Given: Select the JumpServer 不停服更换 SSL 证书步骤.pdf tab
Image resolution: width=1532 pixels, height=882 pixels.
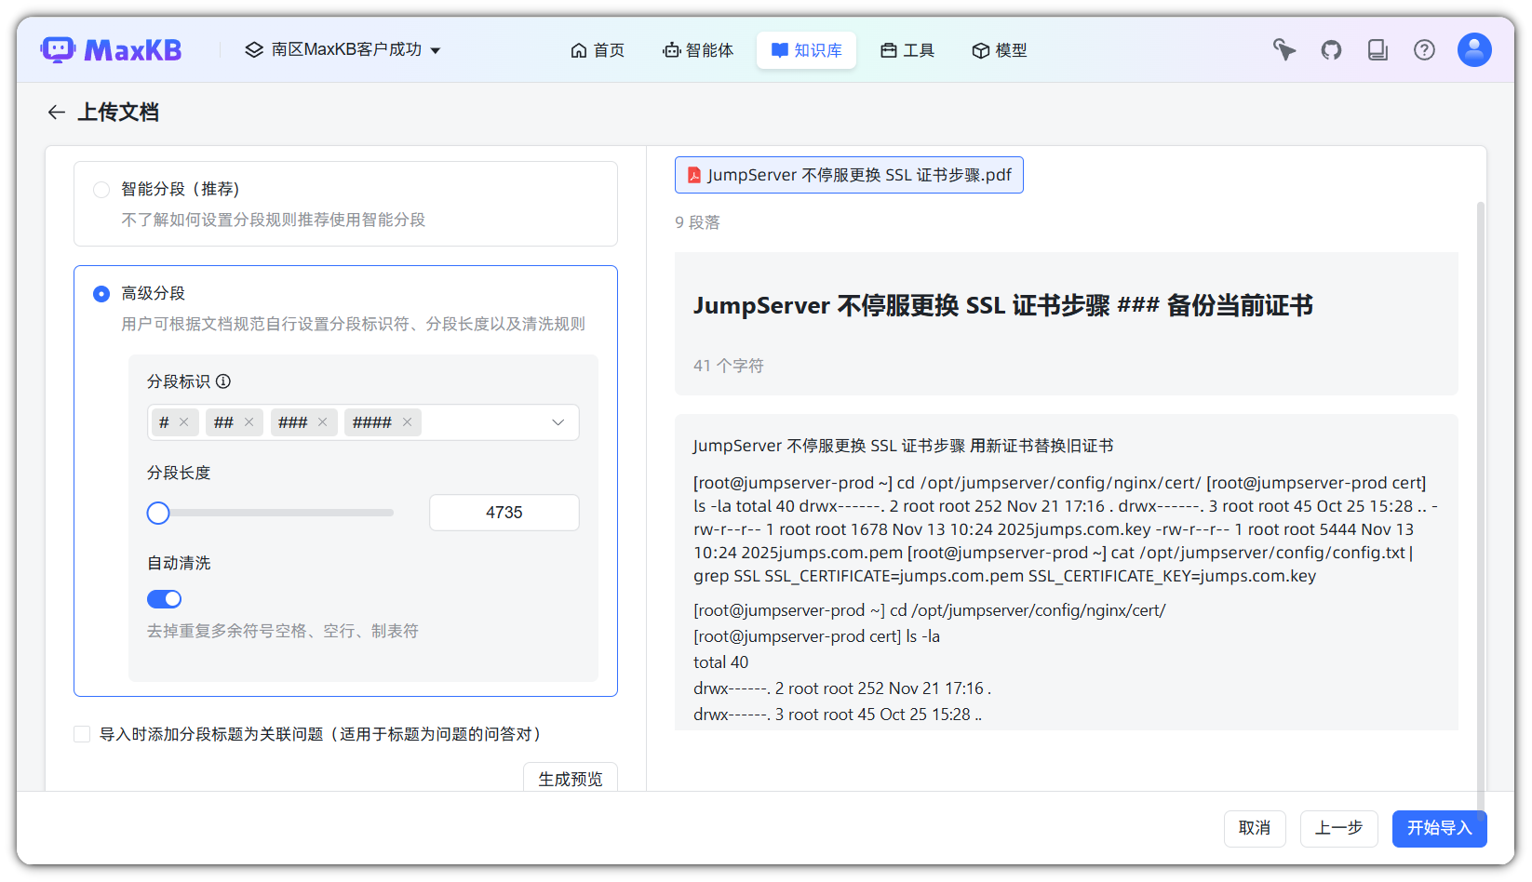Looking at the screenshot, I should coord(849,175).
